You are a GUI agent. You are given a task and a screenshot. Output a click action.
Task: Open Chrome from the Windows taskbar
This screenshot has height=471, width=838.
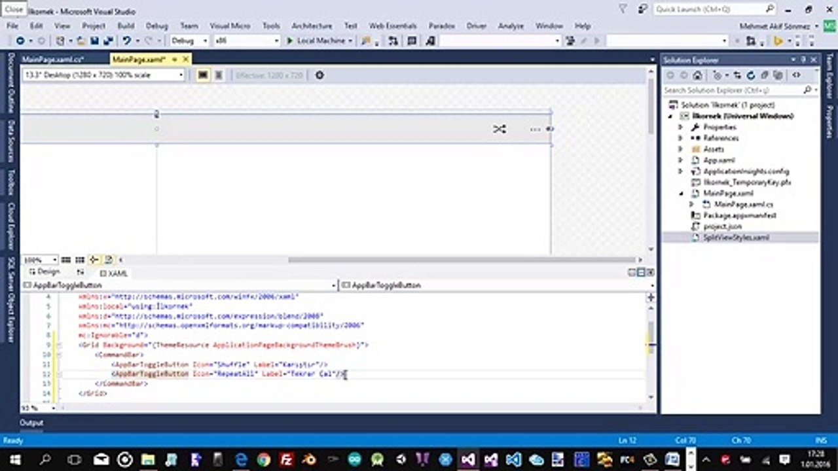[264, 459]
